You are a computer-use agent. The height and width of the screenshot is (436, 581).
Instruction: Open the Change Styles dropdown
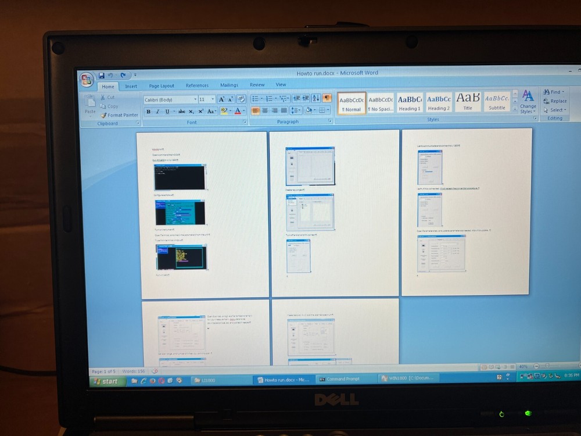tap(528, 106)
